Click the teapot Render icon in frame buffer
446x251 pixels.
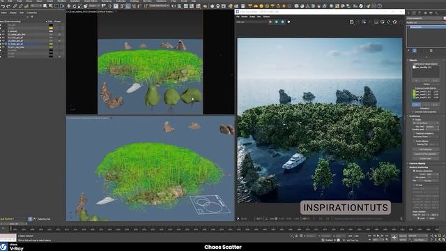pos(395,22)
